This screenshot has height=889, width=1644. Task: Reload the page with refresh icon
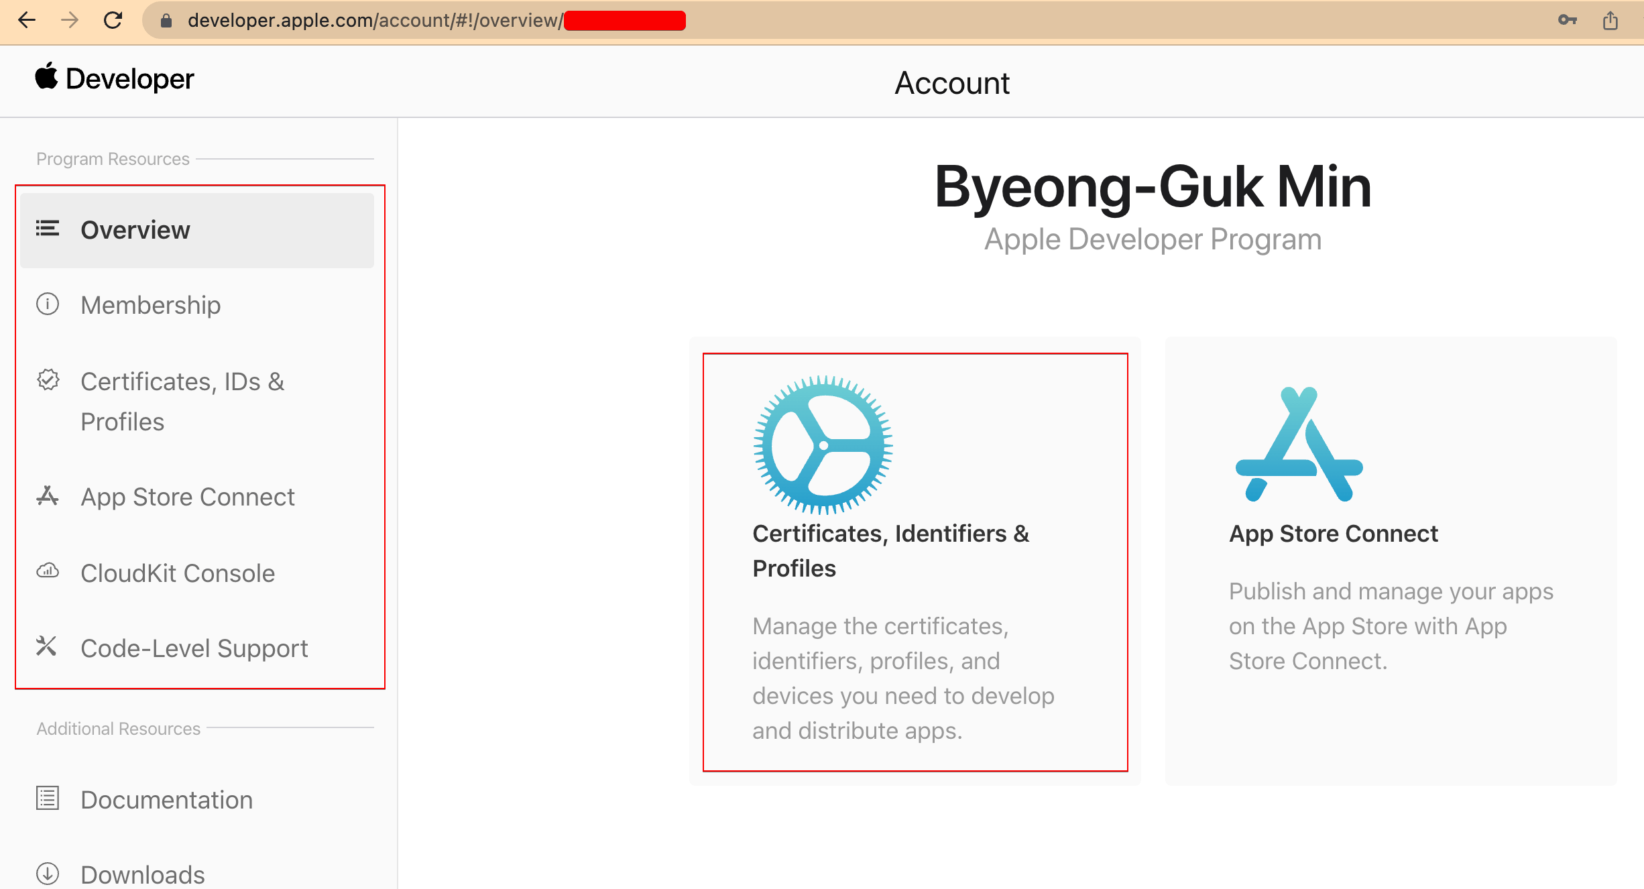[x=113, y=20]
